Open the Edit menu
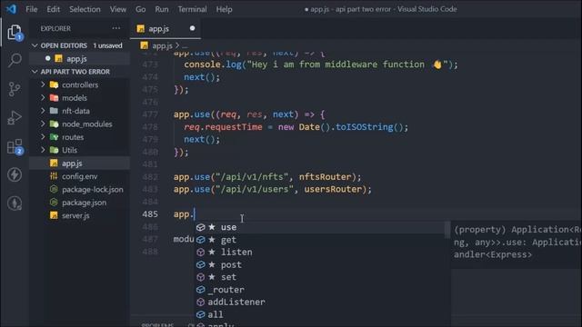 pyautogui.click(x=53, y=9)
